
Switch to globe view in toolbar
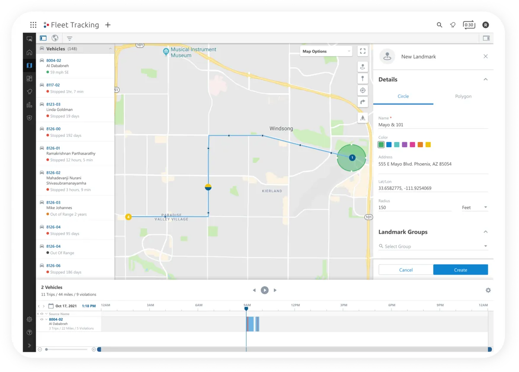(55, 38)
